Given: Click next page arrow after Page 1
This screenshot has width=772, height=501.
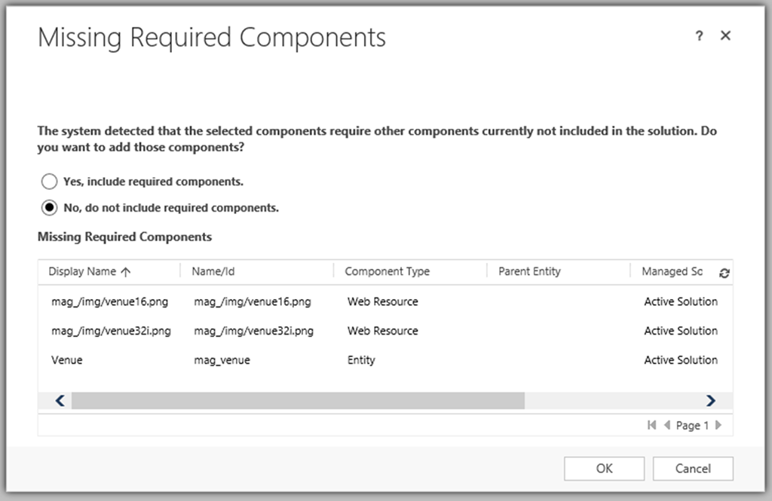Looking at the screenshot, I should tap(718, 426).
